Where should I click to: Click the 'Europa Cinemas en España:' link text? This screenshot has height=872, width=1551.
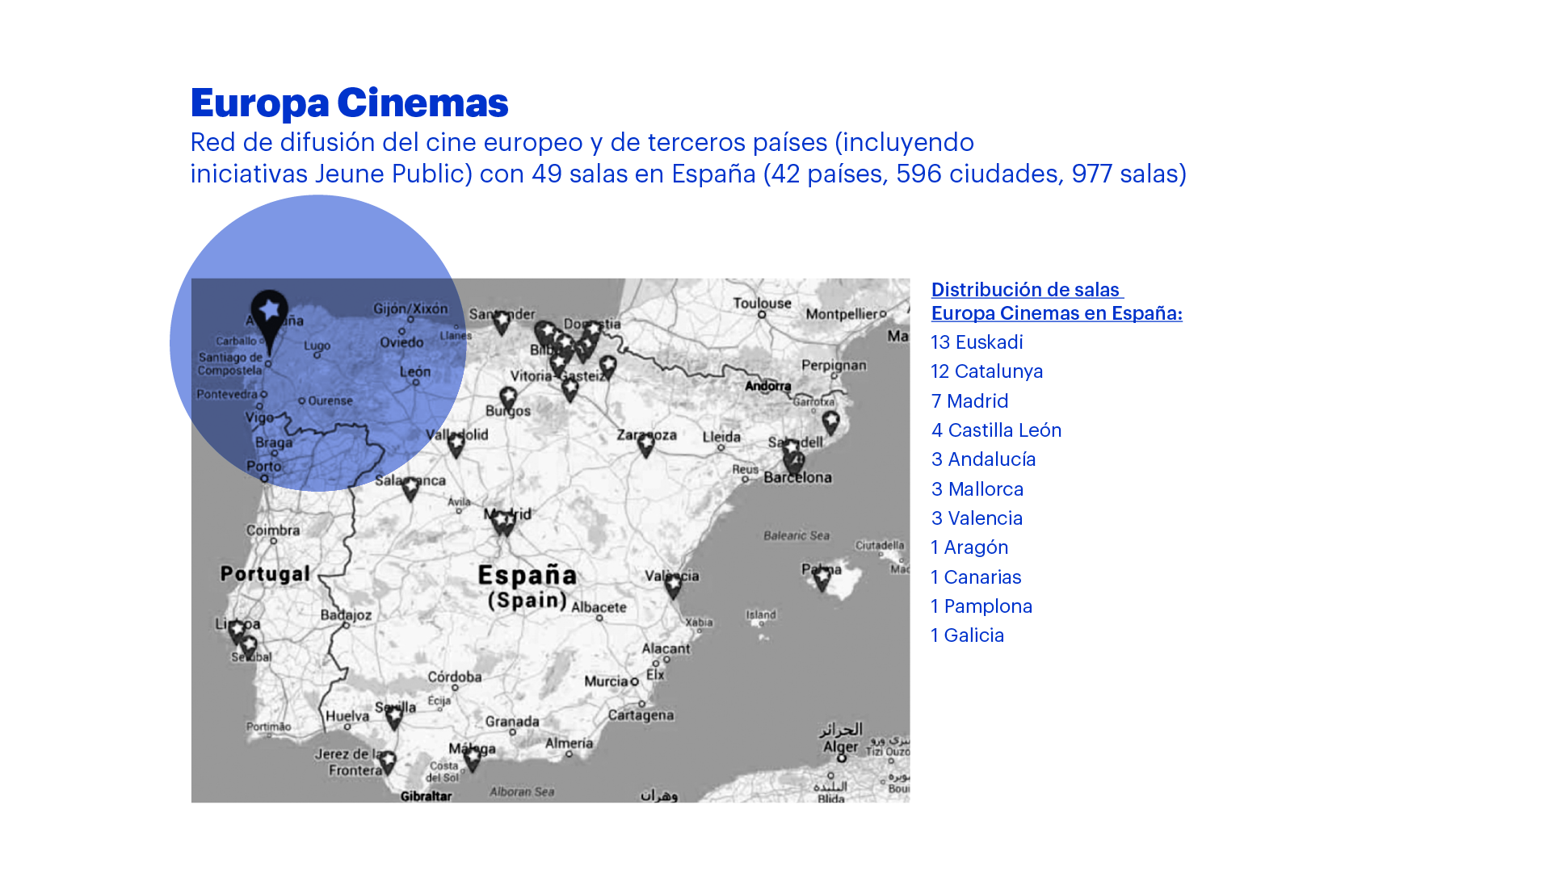[x=1056, y=313]
